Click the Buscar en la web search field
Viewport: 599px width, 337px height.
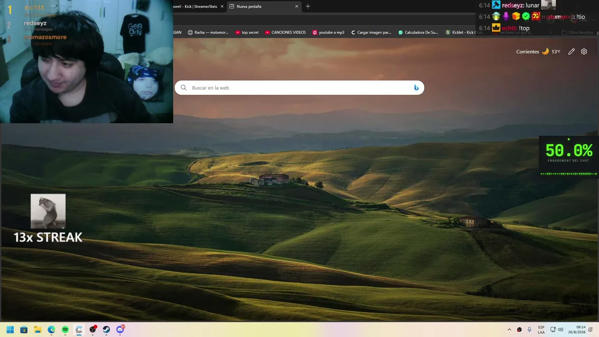pyautogui.click(x=299, y=88)
